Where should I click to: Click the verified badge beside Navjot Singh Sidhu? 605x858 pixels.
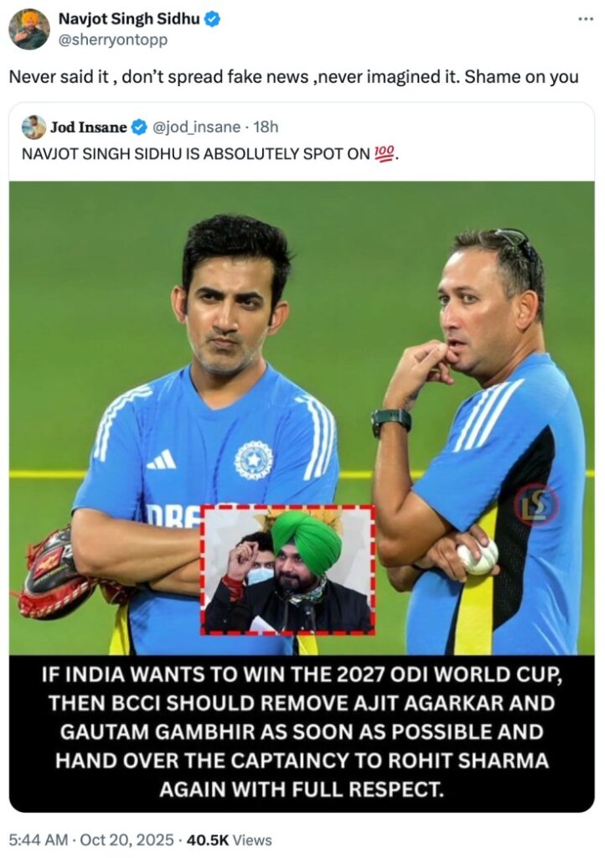click(212, 19)
